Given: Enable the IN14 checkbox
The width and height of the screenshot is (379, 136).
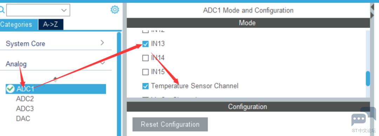Looking at the screenshot, I should [145, 58].
